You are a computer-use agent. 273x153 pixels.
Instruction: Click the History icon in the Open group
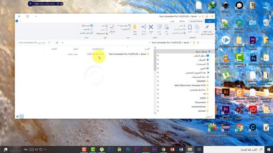point(107,33)
